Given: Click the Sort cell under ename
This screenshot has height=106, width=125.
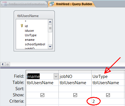Looking at the screenshot, I should point(42,89).
